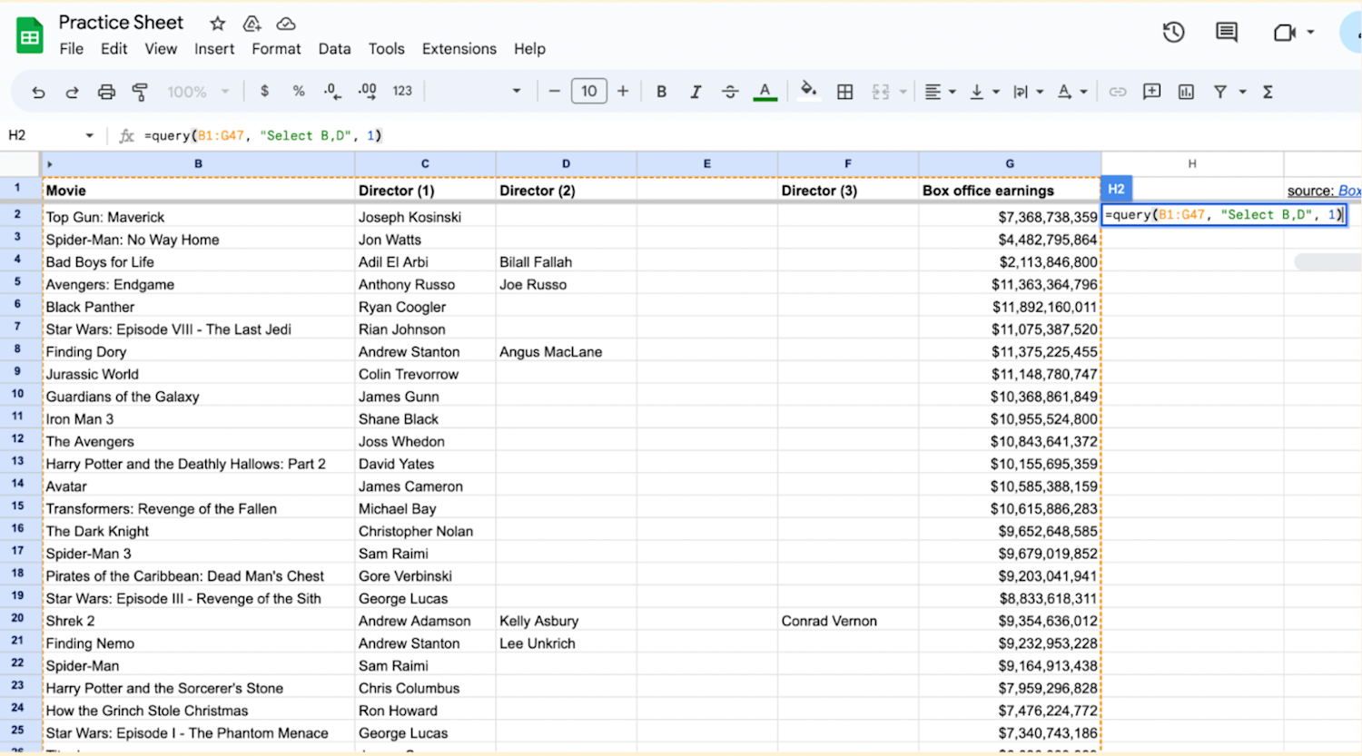Click the move to folder icon
This screenshot has width=1362, height=756.
tap(252, 24)
